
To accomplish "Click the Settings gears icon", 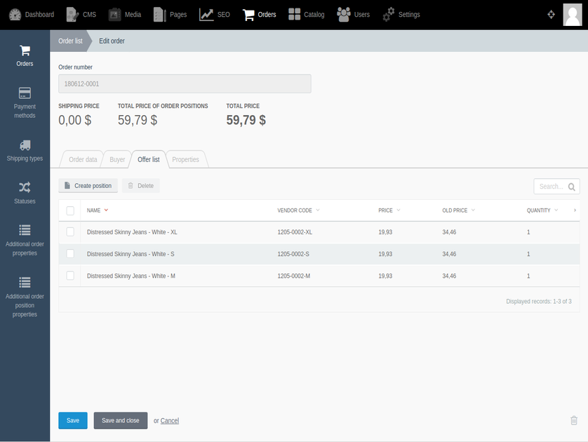I will (x=389, y=15).
